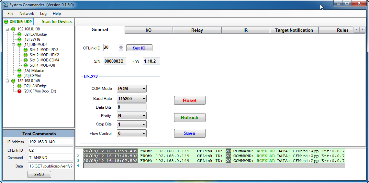Increment CFLink ID using the up spinner arrow
The image size is (369, 183).
[121, 46]
